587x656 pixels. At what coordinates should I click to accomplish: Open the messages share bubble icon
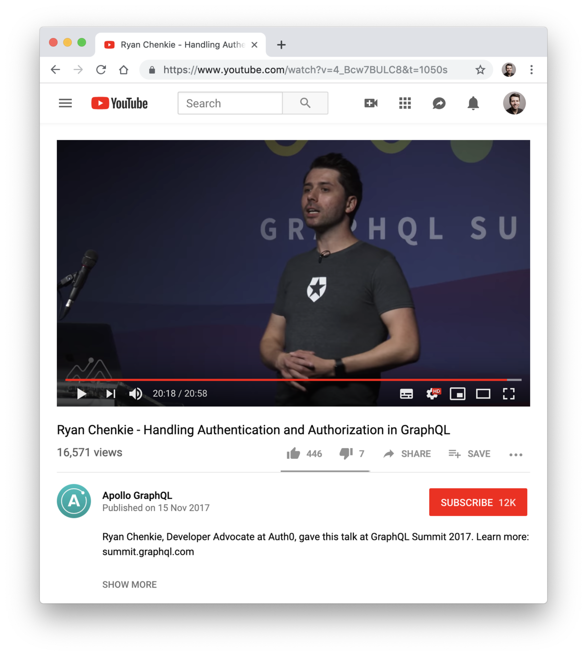439,103
